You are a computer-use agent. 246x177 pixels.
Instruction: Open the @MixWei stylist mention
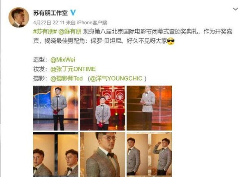tap(63, 60)
